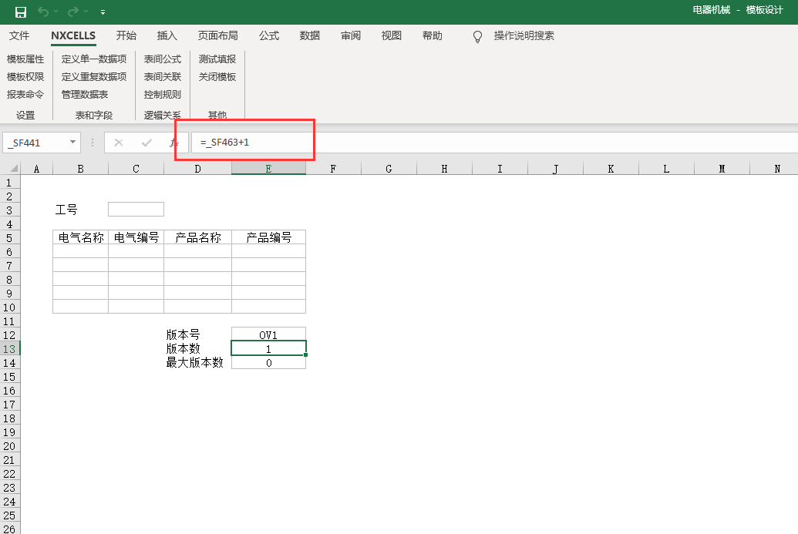Click the 定义重复数据项 button
Image resolution: width=798 pixels, height=534 pixels.
tap(94, 76)
